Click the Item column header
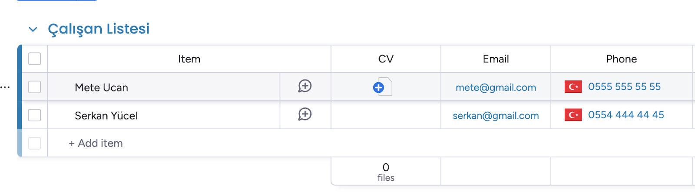This screenshot has width=695, height=195. (189, 59)
